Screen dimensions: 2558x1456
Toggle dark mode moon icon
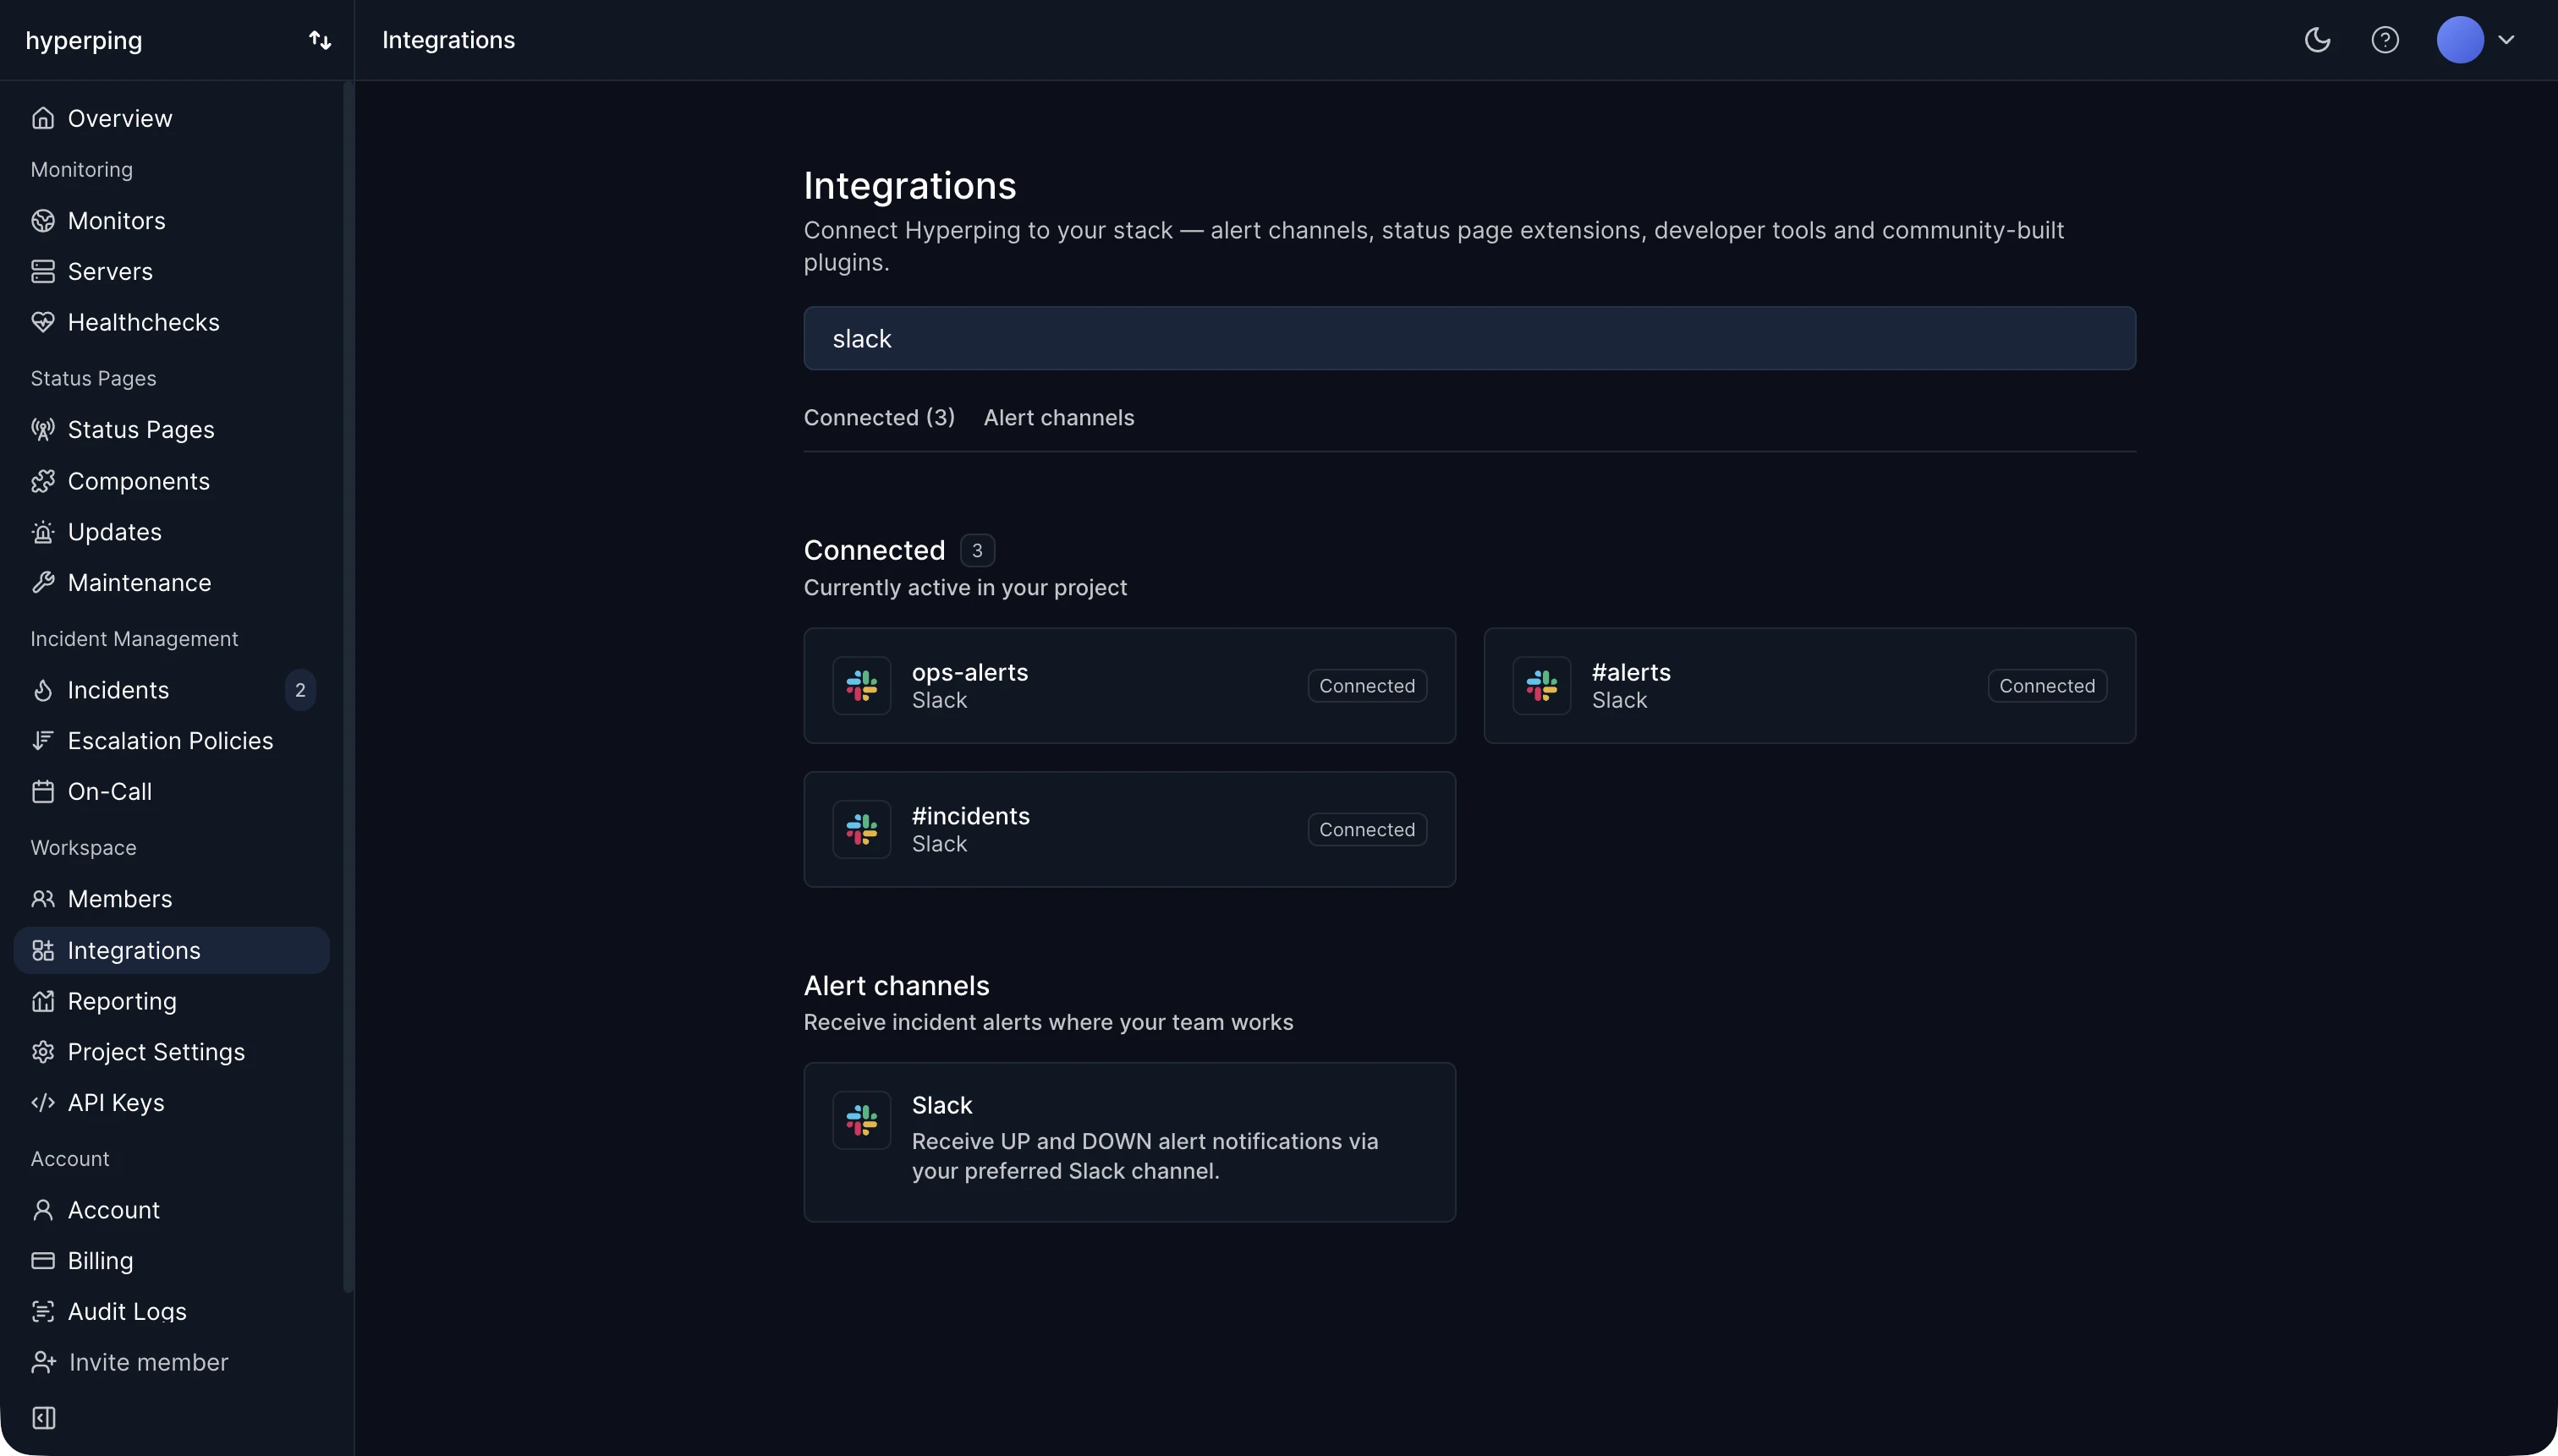pyautogui.click(x=2317, y=40)
